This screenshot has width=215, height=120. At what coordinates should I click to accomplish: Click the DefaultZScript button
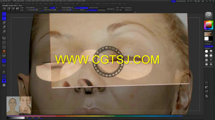(181, 1)
